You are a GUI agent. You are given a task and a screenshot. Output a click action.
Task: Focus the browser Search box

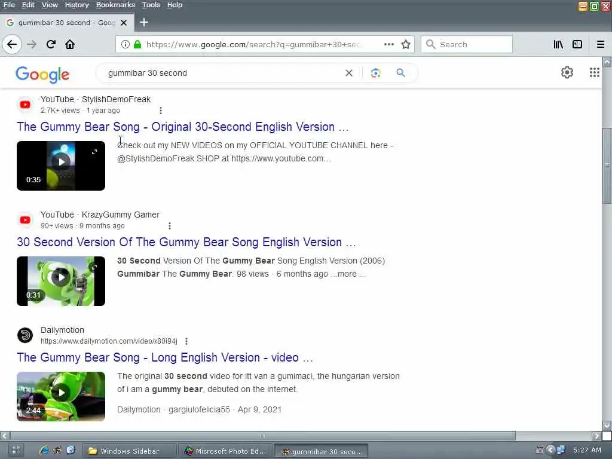click(x=466, y=44)
